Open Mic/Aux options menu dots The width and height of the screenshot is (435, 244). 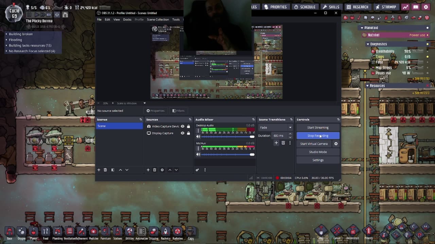[198, 148]
